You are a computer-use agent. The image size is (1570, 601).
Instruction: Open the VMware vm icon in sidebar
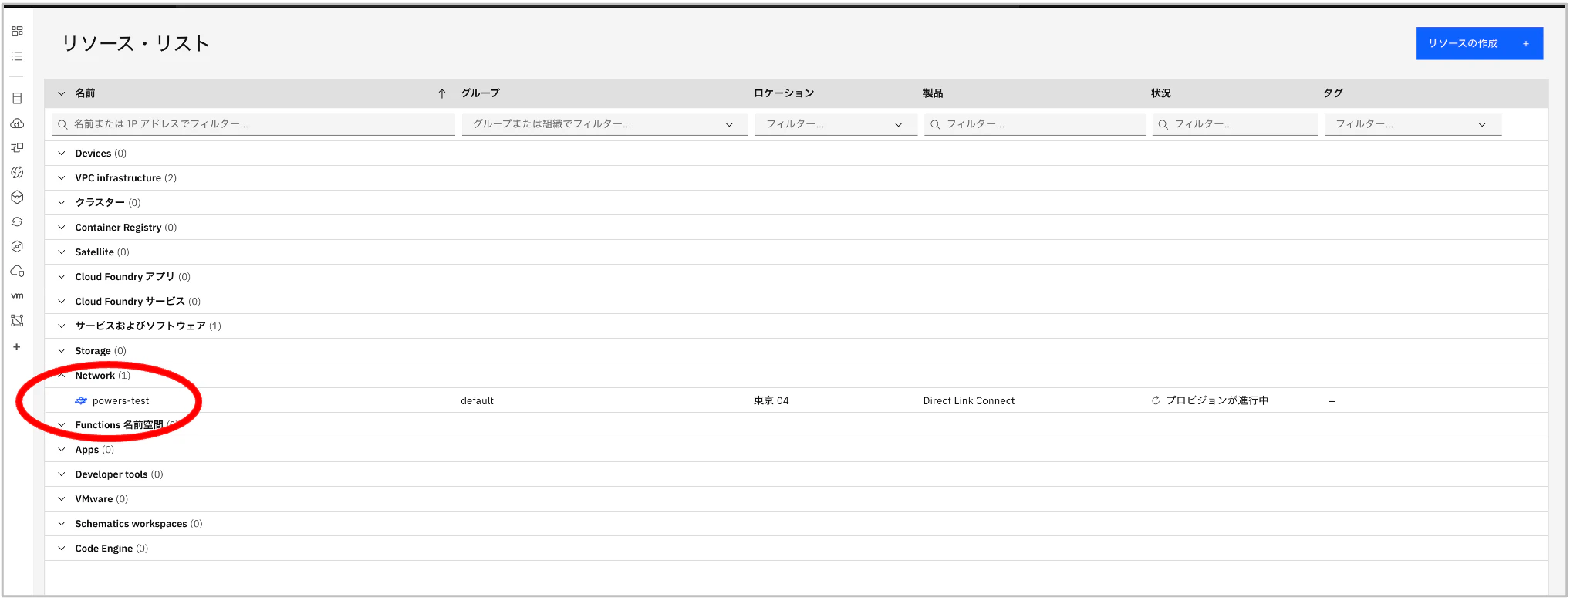coord(17,295)
